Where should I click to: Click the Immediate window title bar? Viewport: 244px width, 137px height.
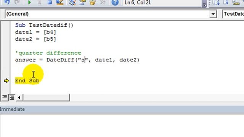pyautogui.click(x=122, y=109)
